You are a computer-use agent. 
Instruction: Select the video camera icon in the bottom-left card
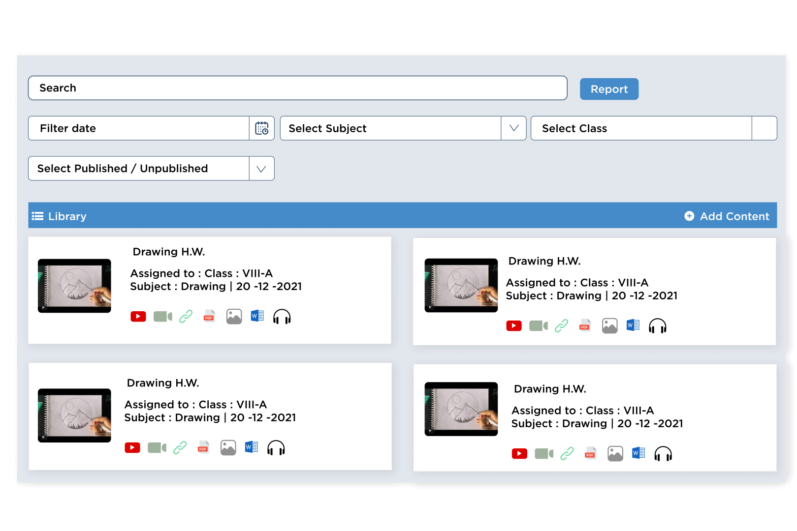(x=157, y=448)
